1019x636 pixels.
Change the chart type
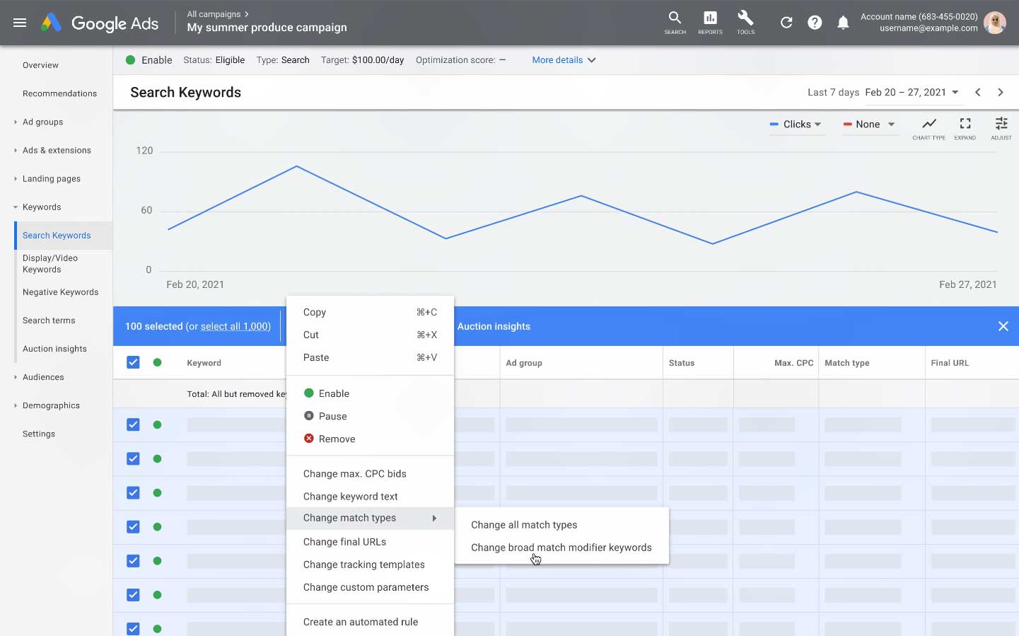click(x=928, y=128)
